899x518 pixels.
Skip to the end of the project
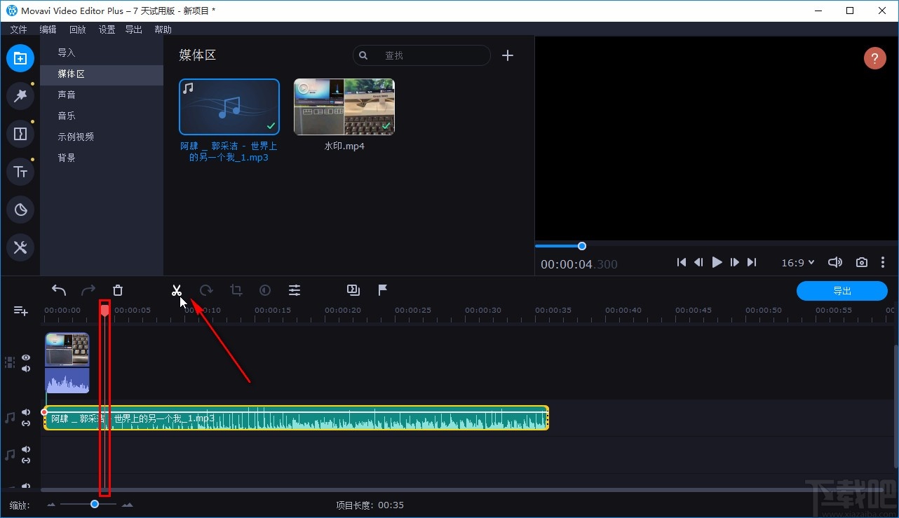(x=752, y=262)
